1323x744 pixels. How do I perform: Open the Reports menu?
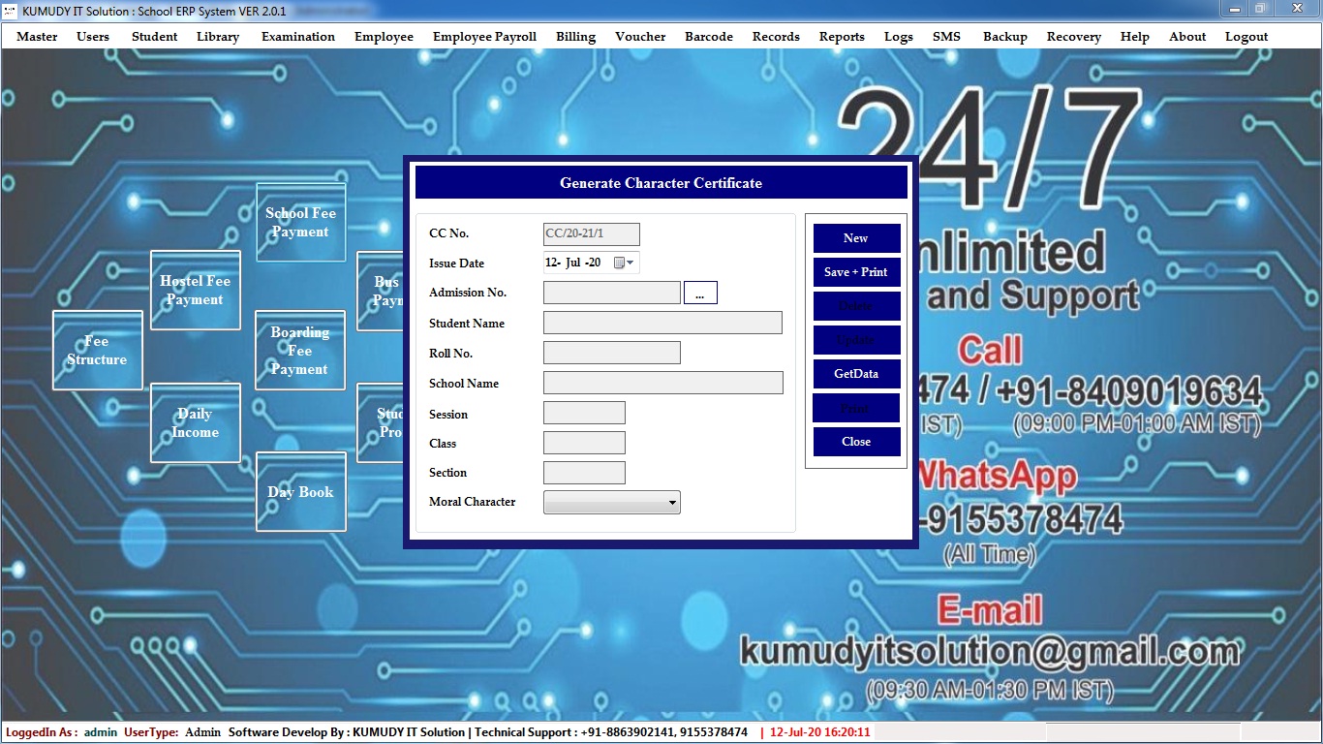(842, 37)
